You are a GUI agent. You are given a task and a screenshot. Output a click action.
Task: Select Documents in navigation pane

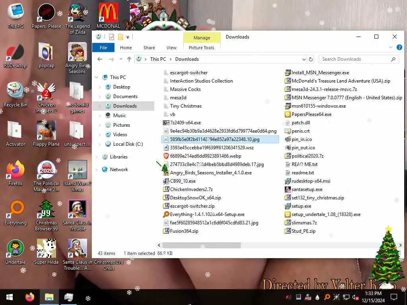click(x=125, y=97)
